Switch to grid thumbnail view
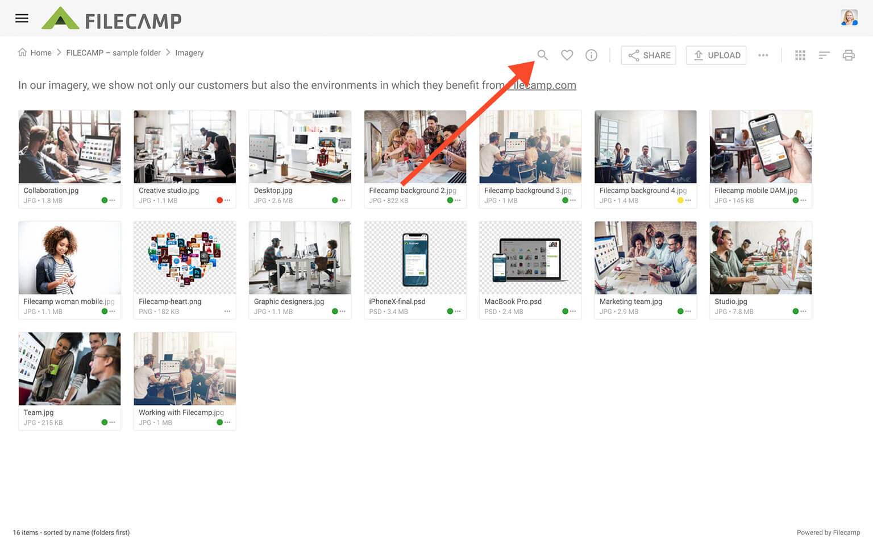 coord(800,55)
